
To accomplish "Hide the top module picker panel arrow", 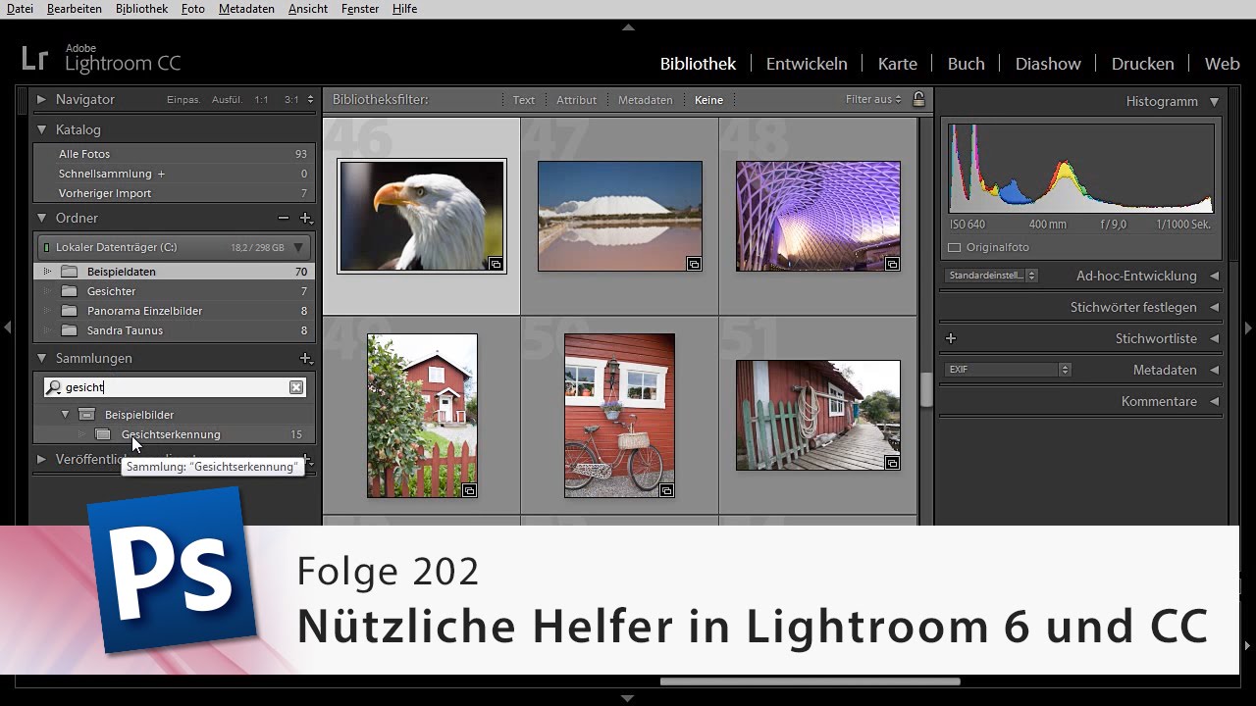I will click(628, 27).
